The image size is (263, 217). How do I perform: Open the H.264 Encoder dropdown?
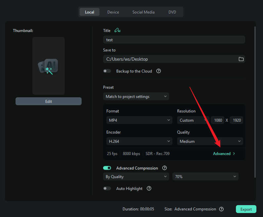pos(139,141)
